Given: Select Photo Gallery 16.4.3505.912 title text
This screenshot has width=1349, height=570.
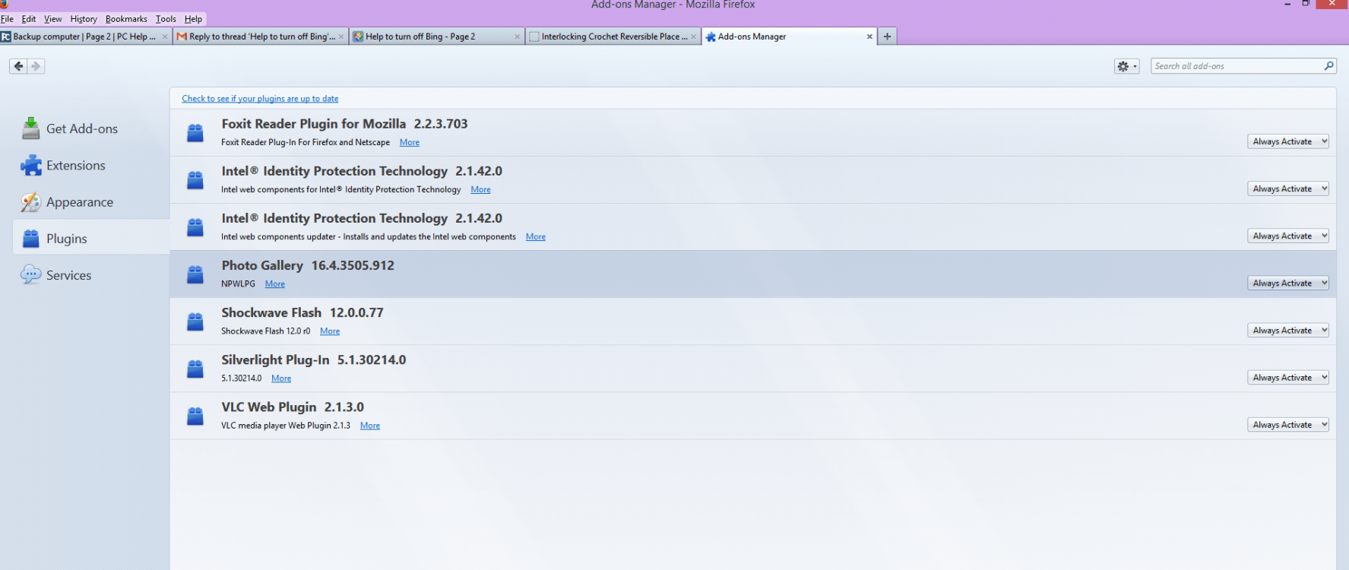Looking at the screenshot, I should point(308,265).
